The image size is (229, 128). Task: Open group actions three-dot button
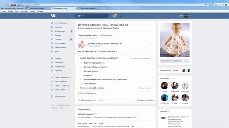point(187,61)
